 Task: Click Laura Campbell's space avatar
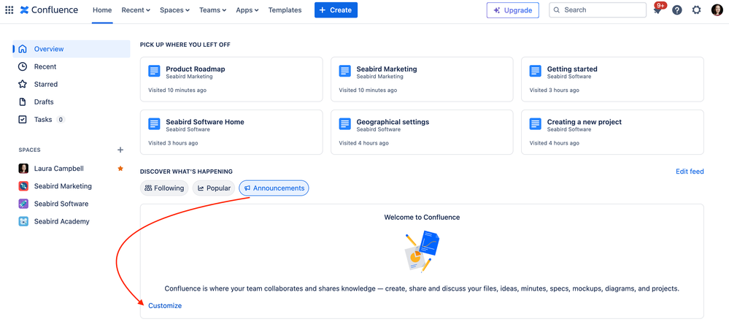click(23, 169)
